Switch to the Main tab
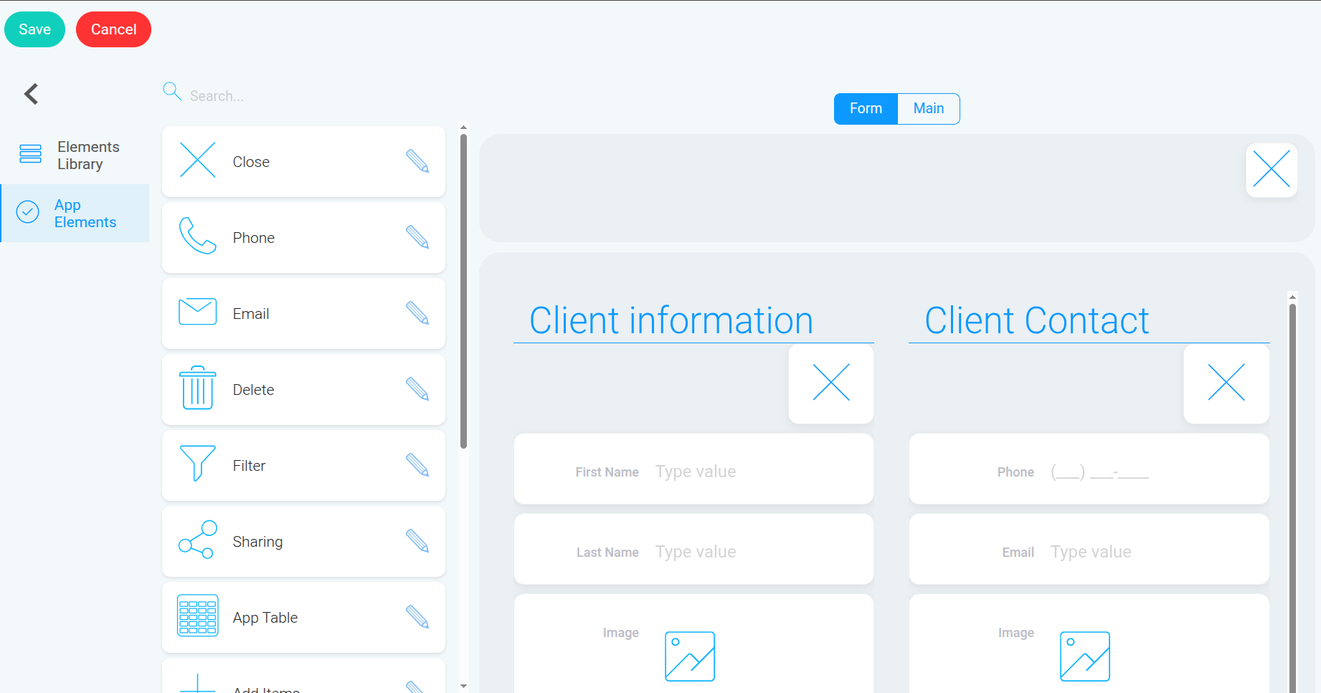The image size is (1321, 693). click(x=929, y=109)
